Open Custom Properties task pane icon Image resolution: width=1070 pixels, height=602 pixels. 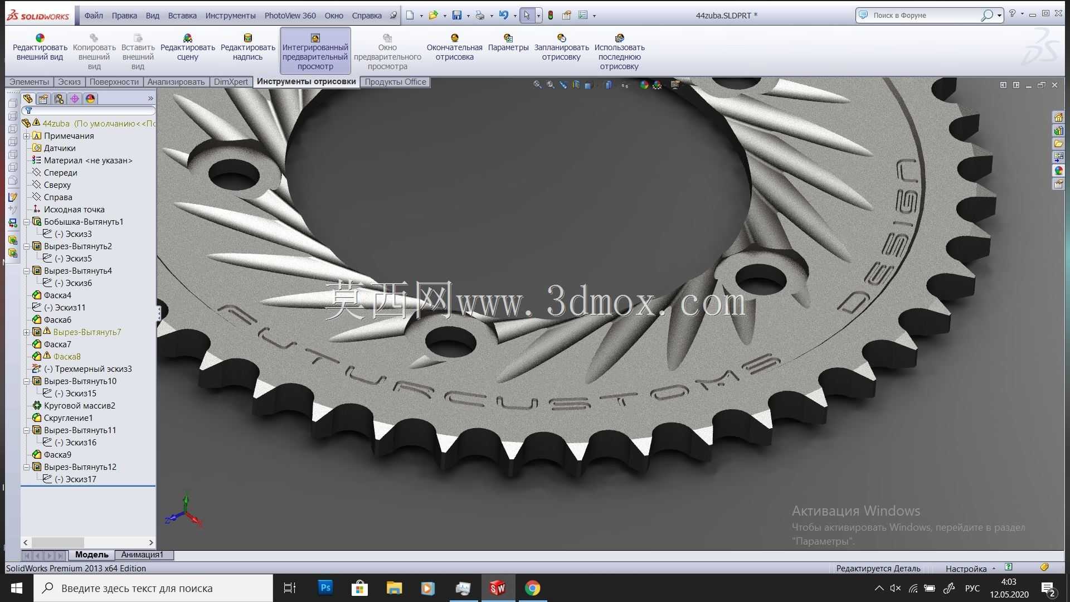(1058, 184)
